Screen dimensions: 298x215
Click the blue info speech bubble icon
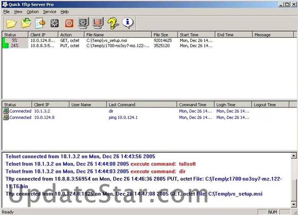[128, 23]
